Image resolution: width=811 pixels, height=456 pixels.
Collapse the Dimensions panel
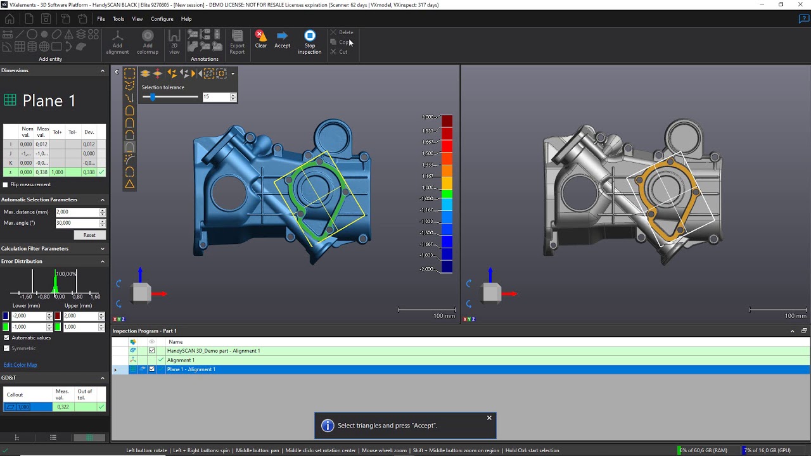(103, 70)
